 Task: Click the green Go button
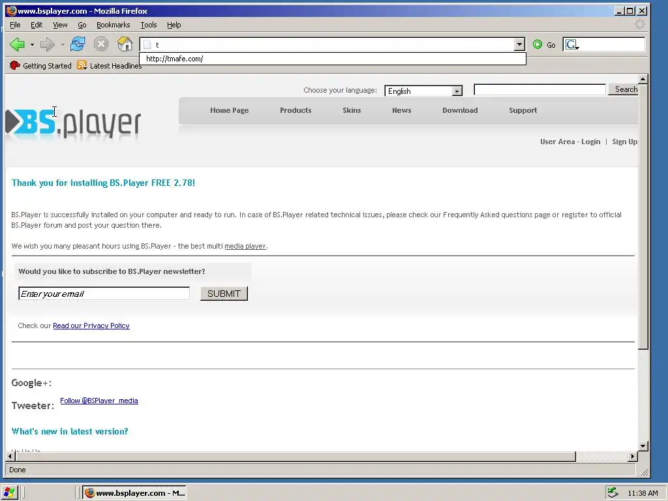(544, 45)
